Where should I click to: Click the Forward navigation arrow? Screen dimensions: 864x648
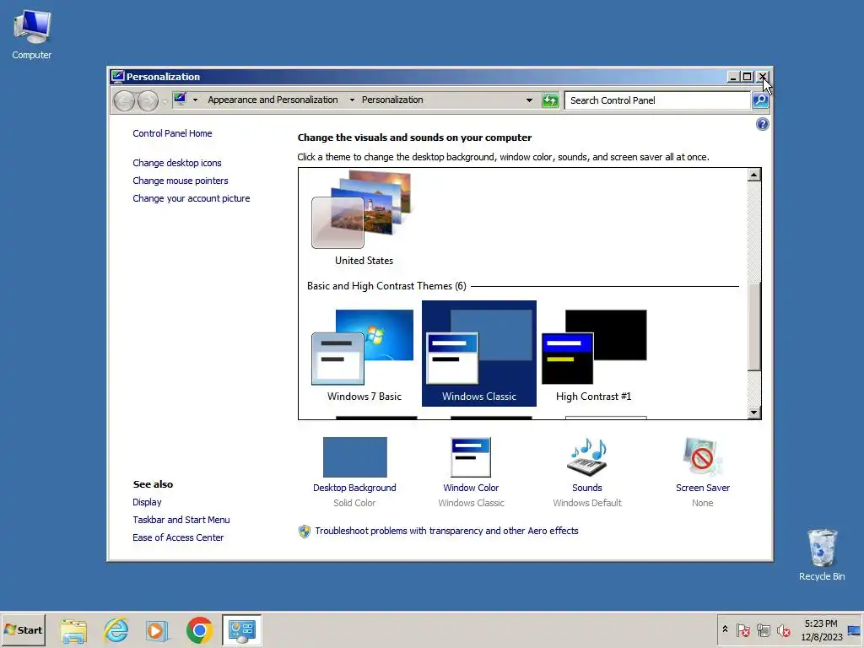(148, 101)
